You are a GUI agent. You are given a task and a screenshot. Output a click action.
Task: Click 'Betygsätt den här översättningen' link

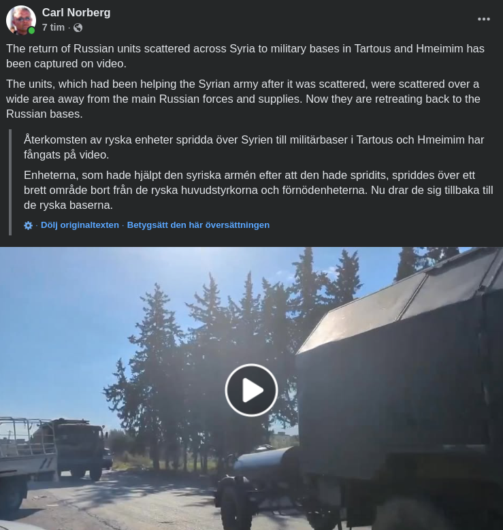click(x=198, y=225)
